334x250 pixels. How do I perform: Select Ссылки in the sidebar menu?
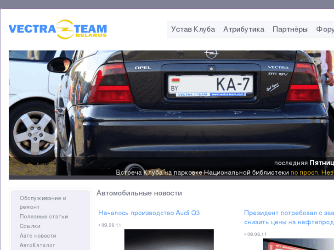tap(30, 226)
